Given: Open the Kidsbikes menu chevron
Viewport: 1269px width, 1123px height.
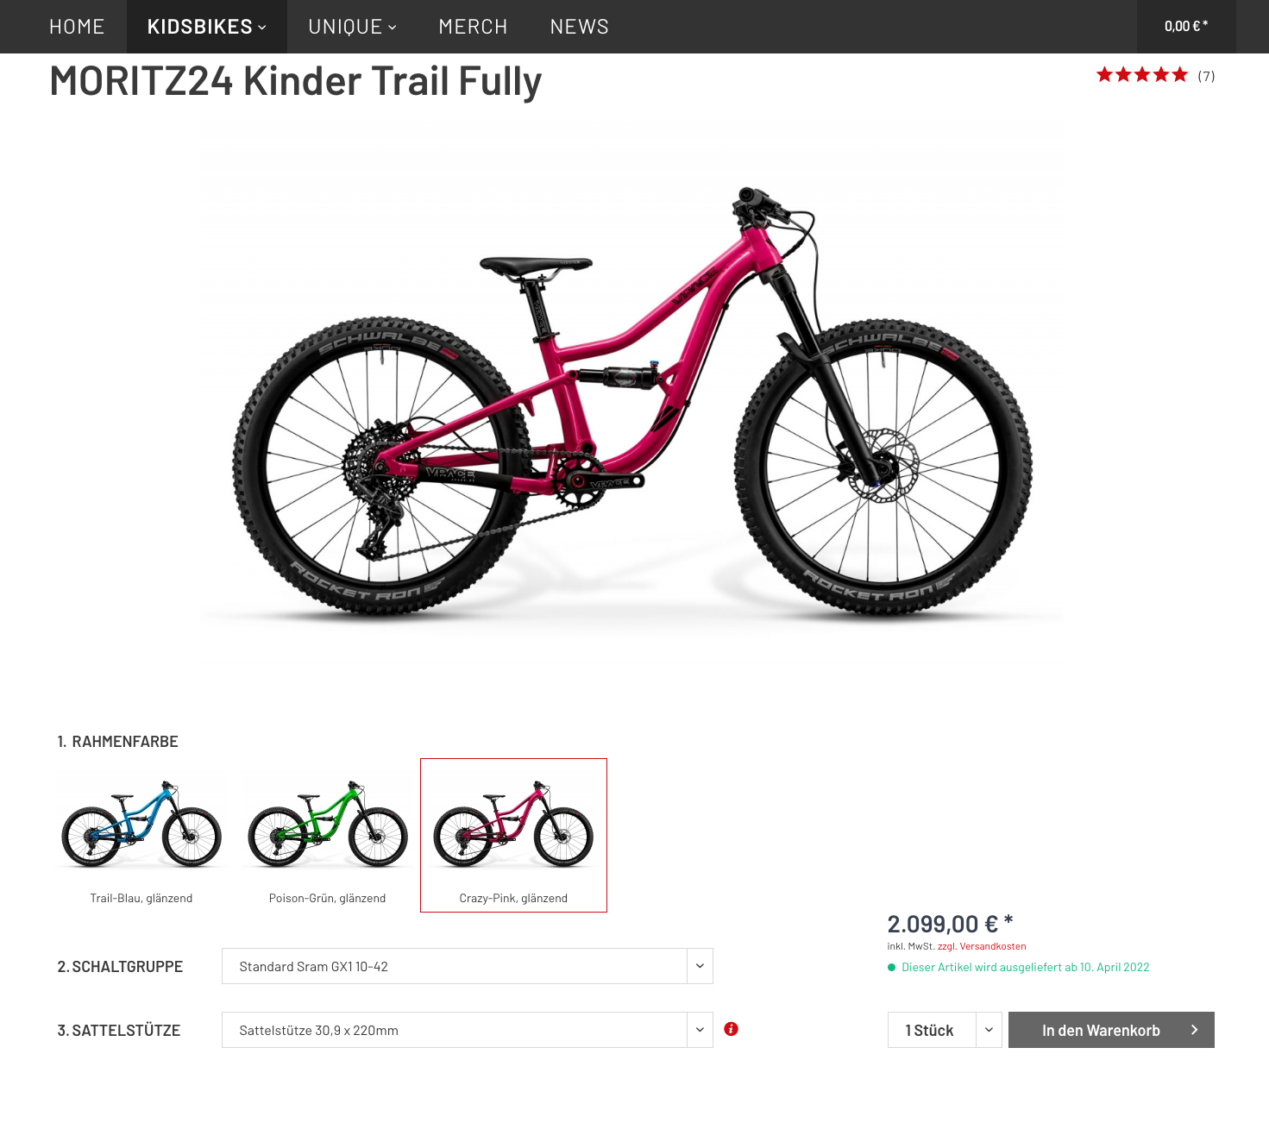Looking at the screenshot, I should [262, 28].
